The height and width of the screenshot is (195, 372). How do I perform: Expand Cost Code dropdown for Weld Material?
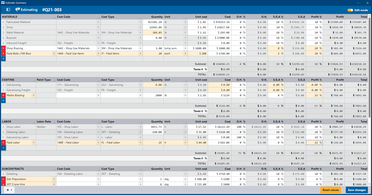point(97,32)
